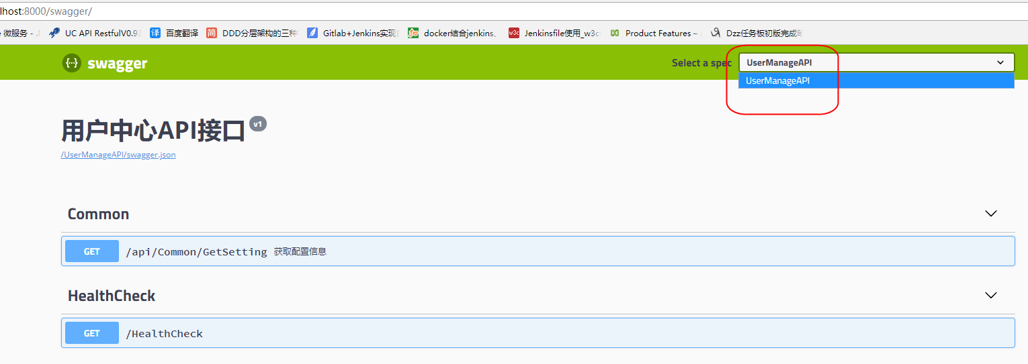1028x364 pixels.
Task: Click GET button for HealthCheck endpoint
Action: 92,333
